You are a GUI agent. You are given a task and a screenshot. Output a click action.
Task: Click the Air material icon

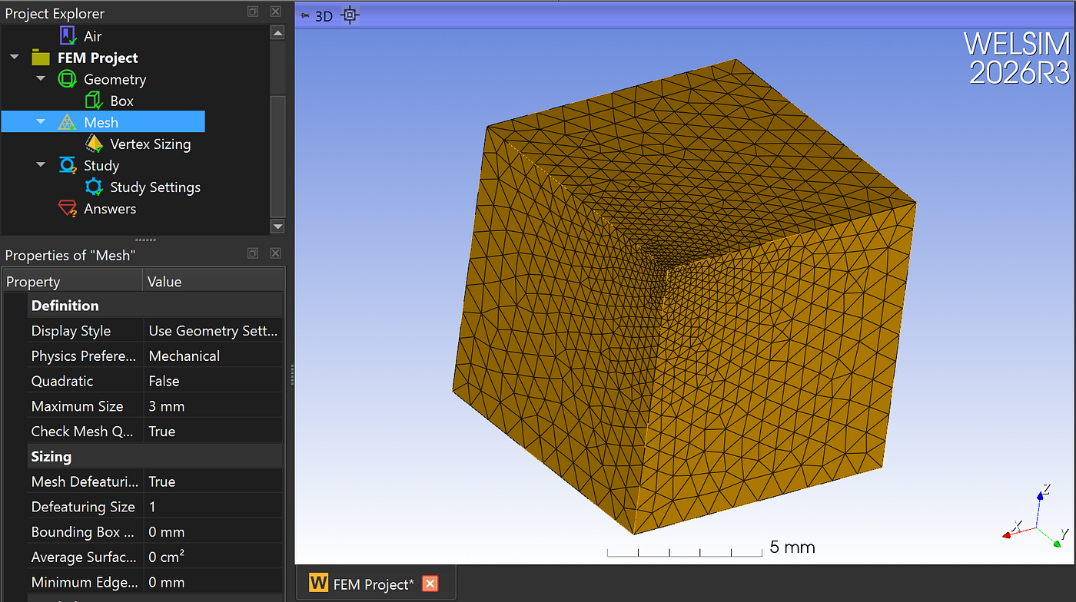pyautogui.click(x=68, y=35)
